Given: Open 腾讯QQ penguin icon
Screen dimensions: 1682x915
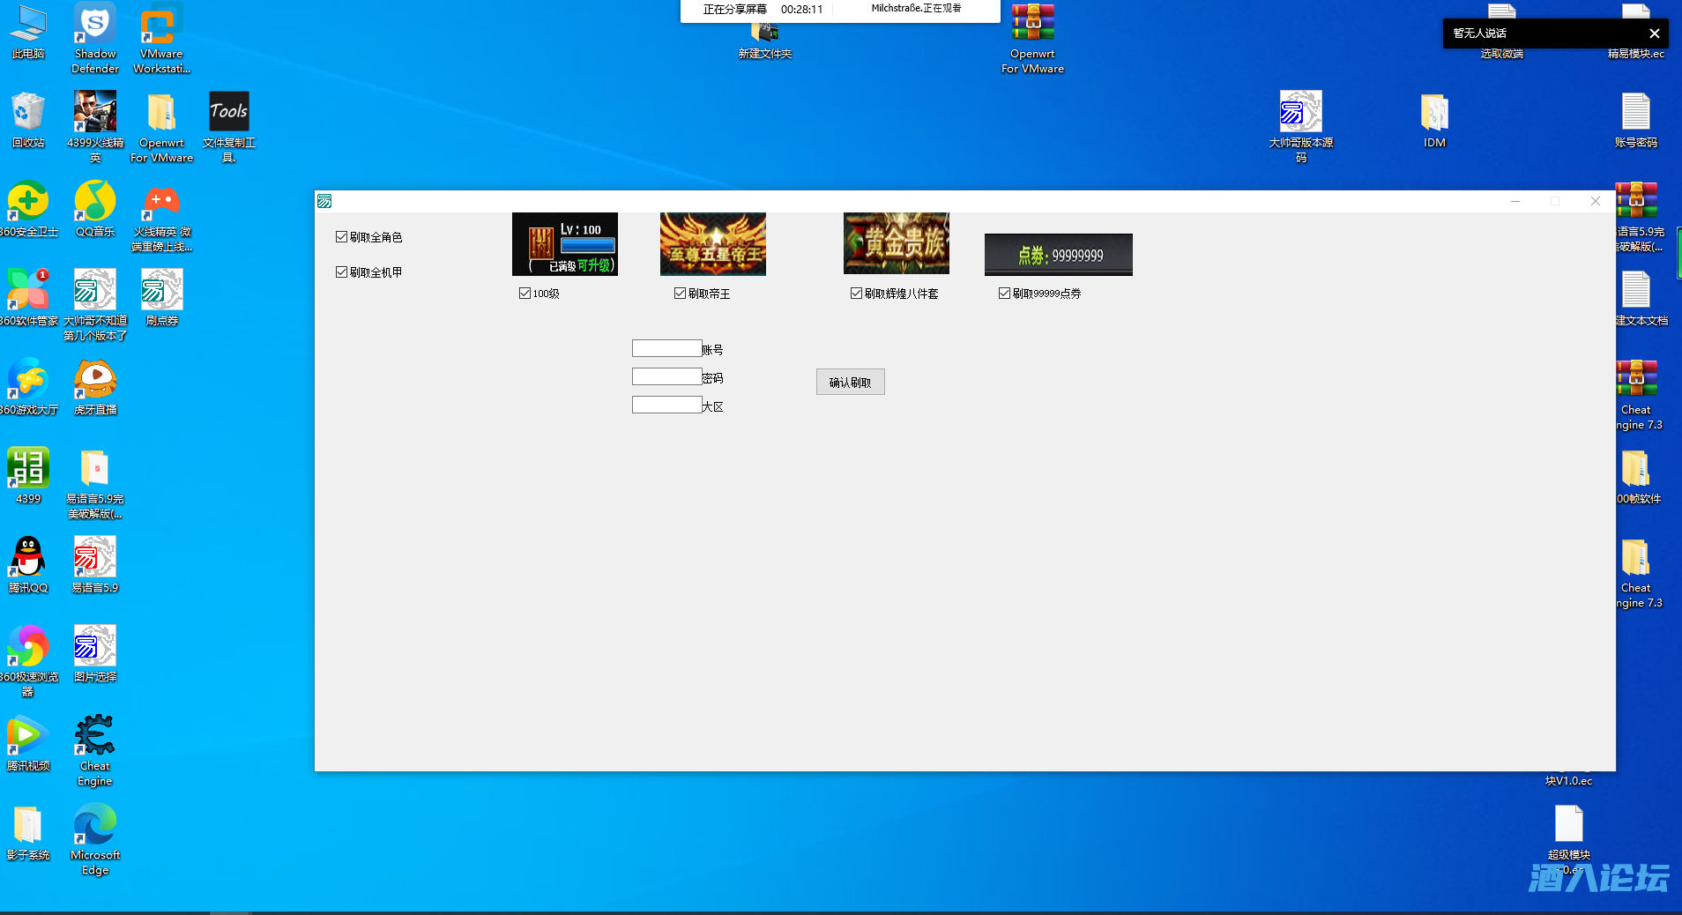Looking at the screenshot, I should click(28, 559).
